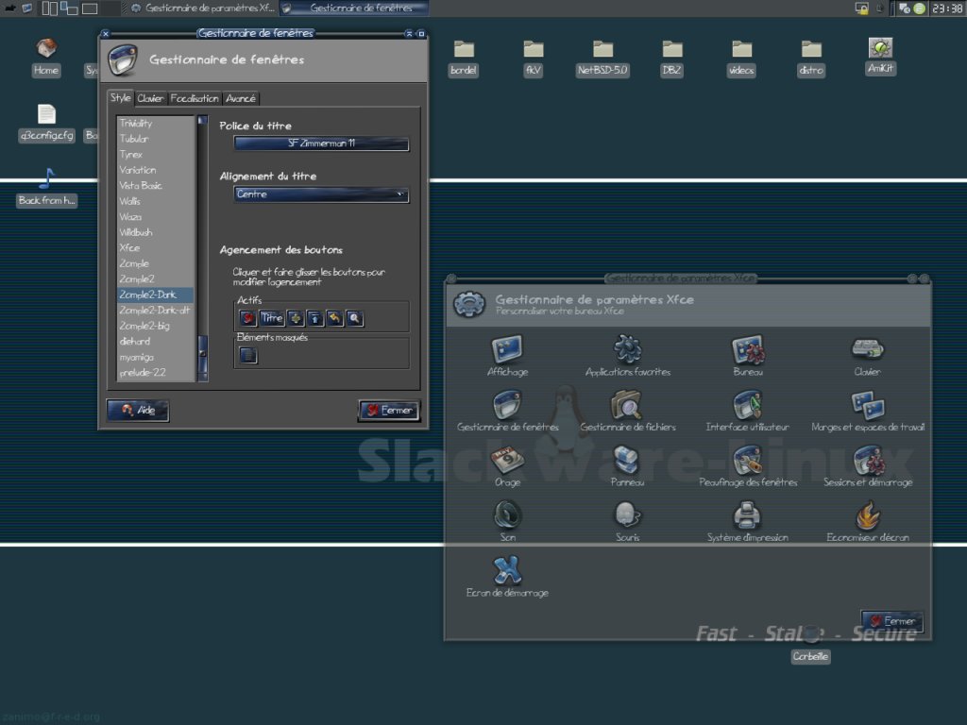This screenshot has height=725, width=967.
Task: Switch to the Avancé tab
Action: tap(241, 98)
